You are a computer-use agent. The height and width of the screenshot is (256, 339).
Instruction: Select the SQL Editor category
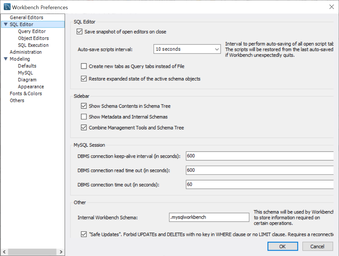tap(21, 24)
